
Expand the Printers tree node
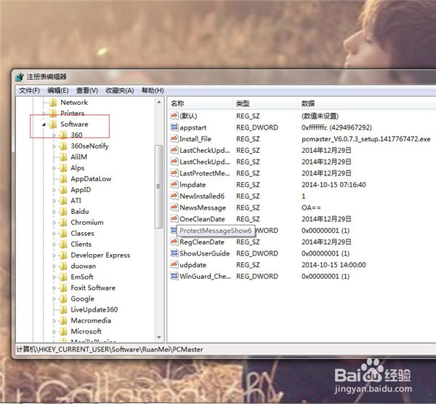pyautogui.click(x=44, y=114)
